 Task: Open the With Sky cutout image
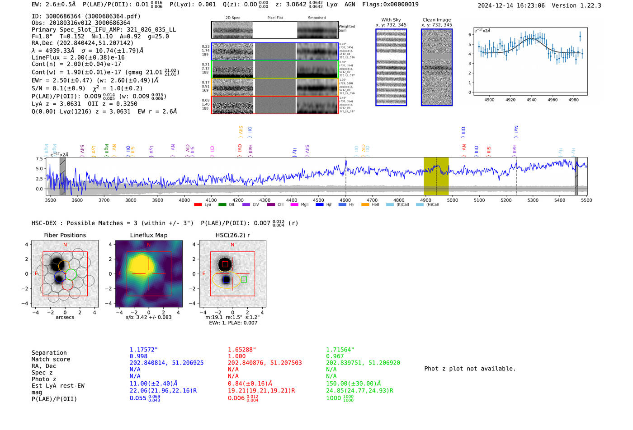tap(391, 67)
